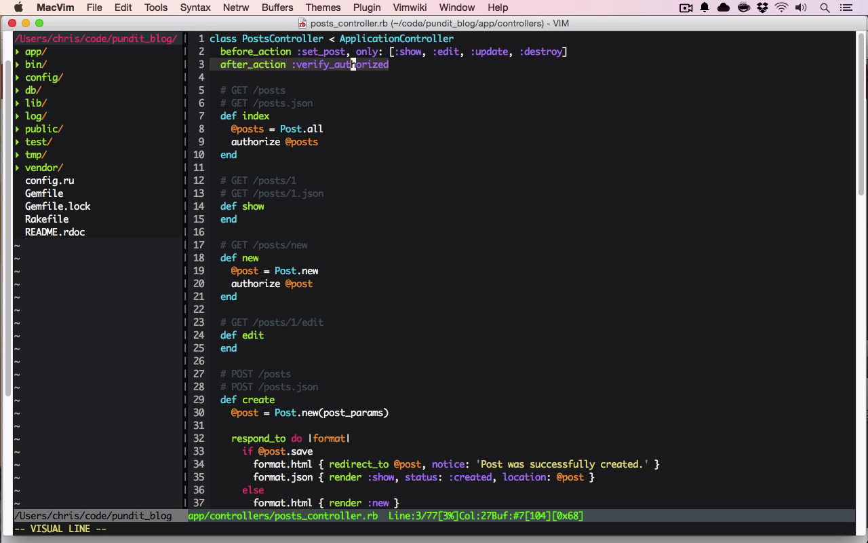Open the Dropbox menu bar icon
The width and height of the screenshot is (868, 543).
click(x=763, y=7)
